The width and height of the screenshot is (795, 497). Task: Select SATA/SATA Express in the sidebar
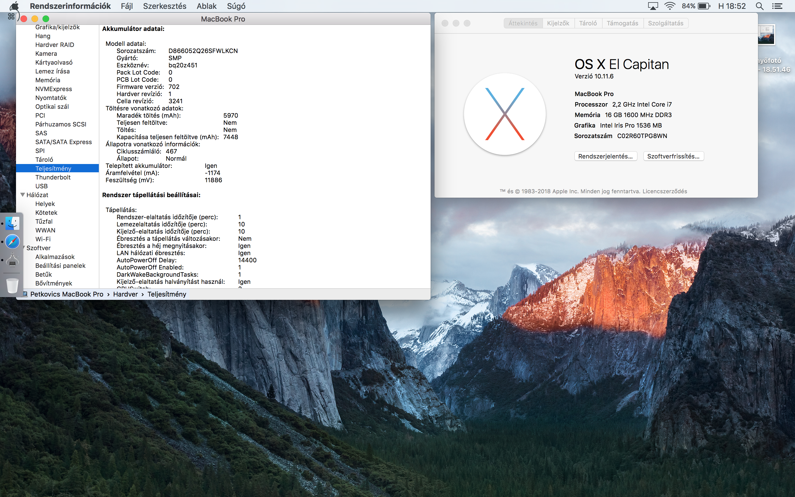tap(57, 142)
